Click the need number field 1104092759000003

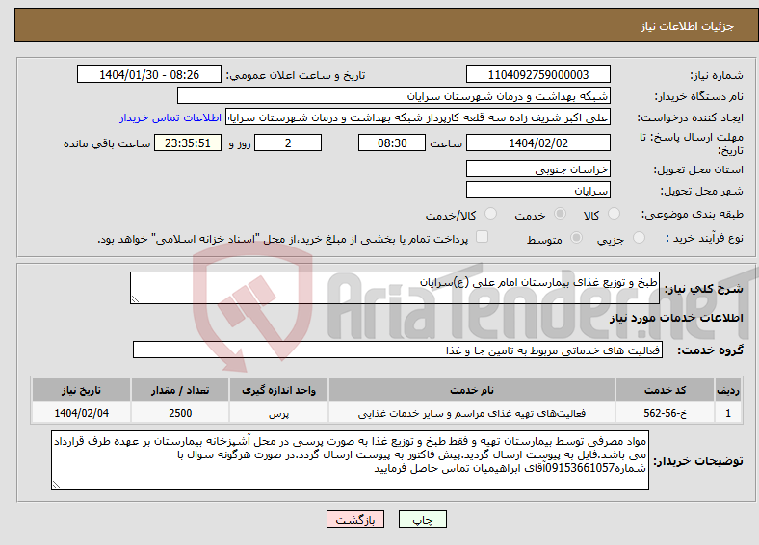click(538, 74)
